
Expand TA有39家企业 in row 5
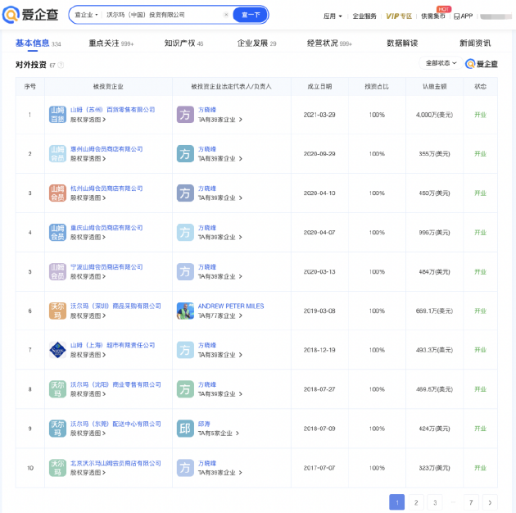(x=220, y=277)
